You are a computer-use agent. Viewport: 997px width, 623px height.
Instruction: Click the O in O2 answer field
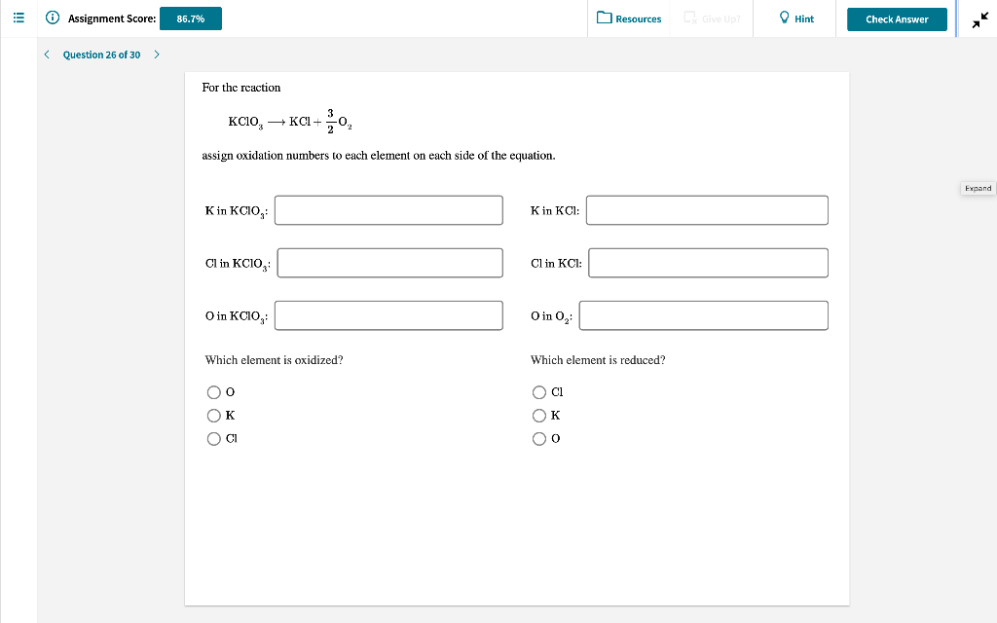point(702,314)
